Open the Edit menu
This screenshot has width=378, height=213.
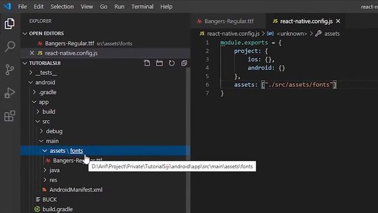[38, 7]
